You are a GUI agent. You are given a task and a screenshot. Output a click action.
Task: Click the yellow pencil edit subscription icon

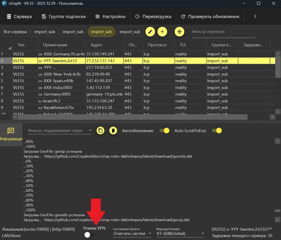150,32
